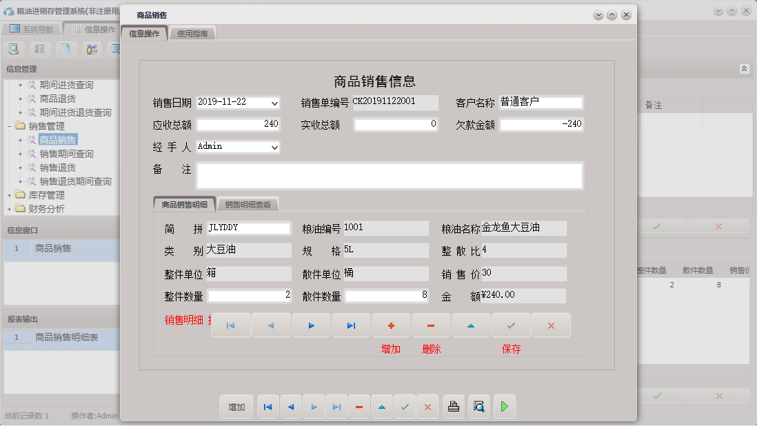Save detail with the green 保存 check icon

(511, 325)
